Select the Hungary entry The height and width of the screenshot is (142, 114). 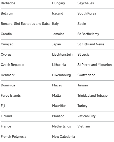coord(58,3)
